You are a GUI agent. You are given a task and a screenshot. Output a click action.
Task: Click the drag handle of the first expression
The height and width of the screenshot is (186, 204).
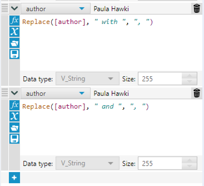[5, 9]
